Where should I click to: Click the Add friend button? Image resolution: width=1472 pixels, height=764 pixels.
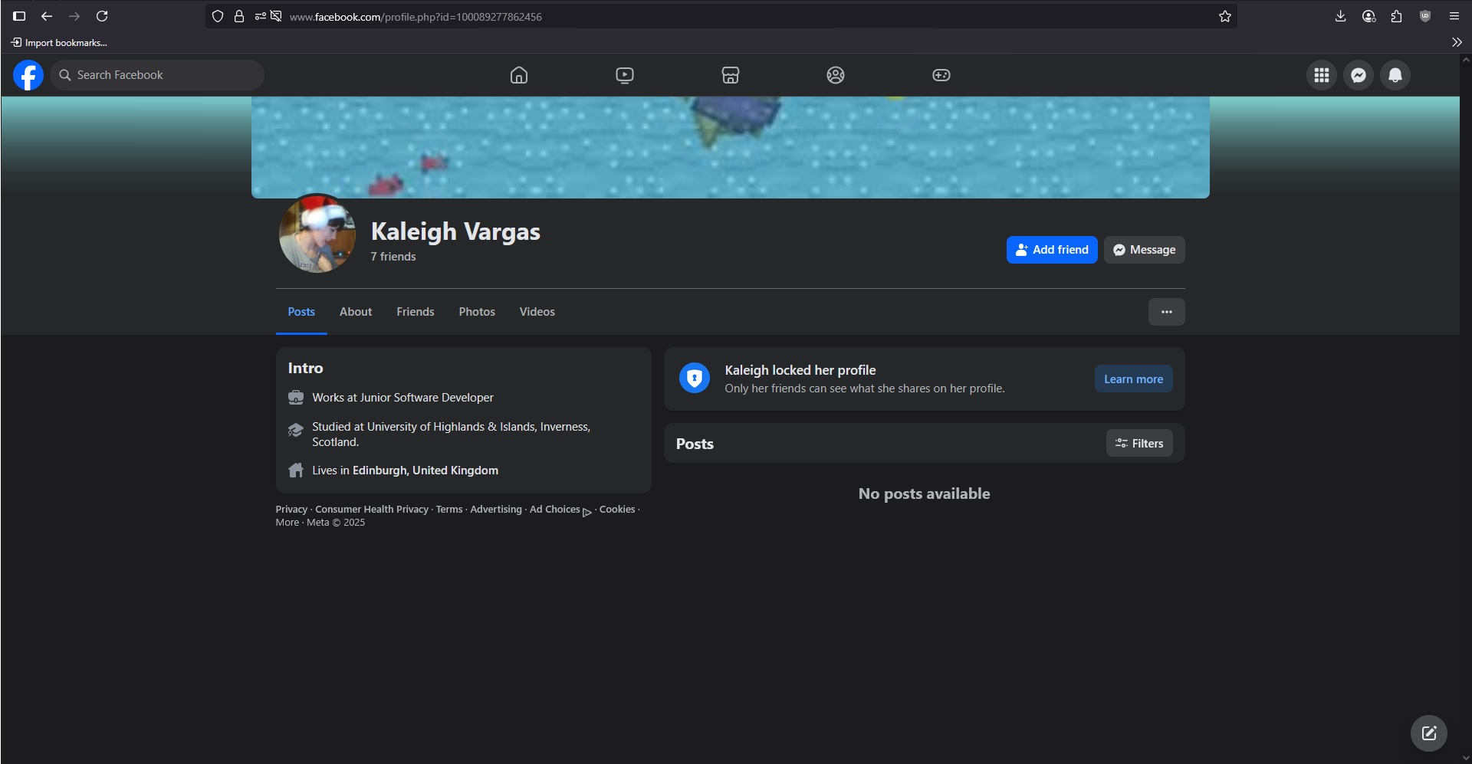pos(1052,250)
